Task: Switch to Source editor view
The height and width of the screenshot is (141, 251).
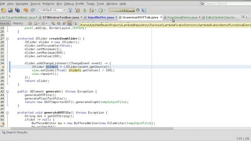Action: (x=5, y=23)
